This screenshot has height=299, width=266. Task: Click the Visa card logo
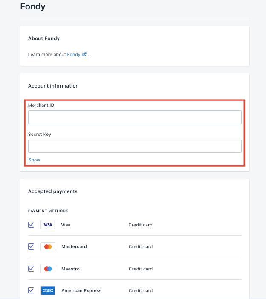(x=48, y=225)
